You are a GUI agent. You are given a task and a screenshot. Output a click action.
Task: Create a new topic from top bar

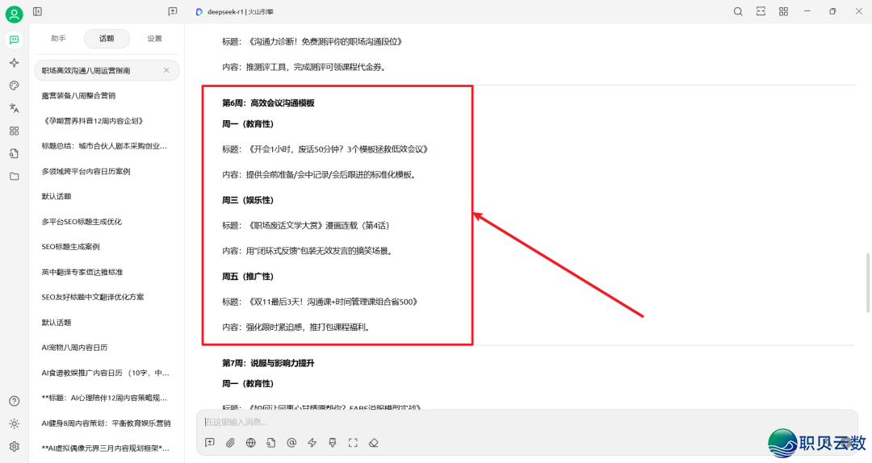[173, 11]
